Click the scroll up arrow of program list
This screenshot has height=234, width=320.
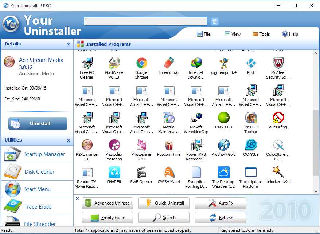316,53
